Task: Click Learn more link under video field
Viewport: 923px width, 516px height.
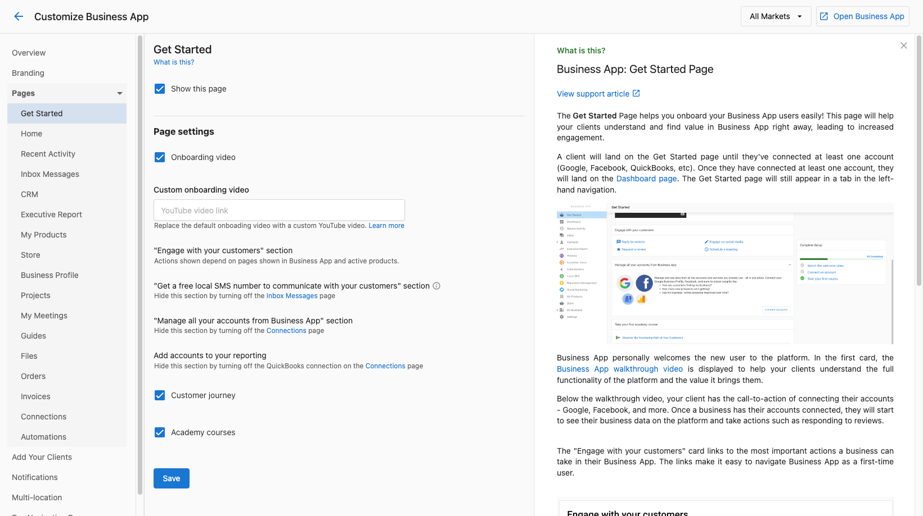Action: pos(386,226)
